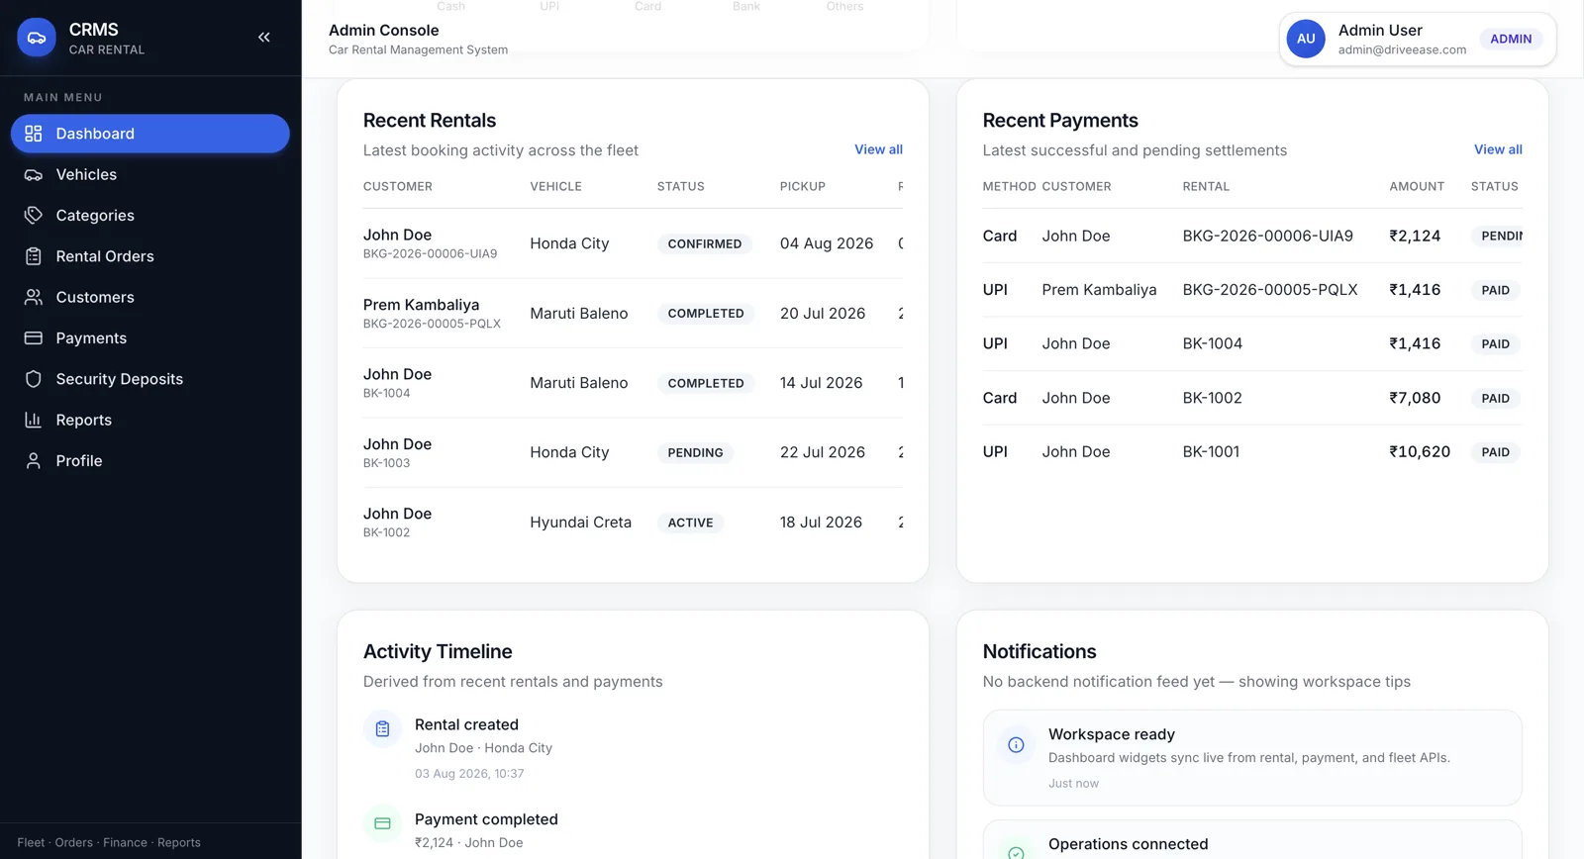Click the Workspace ready info icon
This screenshot has width=1584, height=859.
tap(1016, 745)
